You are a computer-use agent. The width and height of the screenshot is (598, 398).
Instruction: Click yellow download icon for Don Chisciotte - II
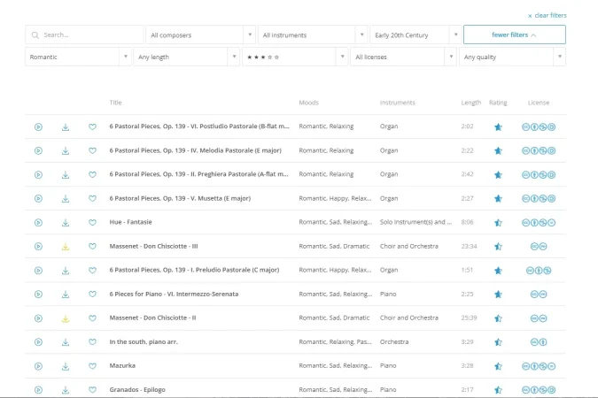pos(66,318)
